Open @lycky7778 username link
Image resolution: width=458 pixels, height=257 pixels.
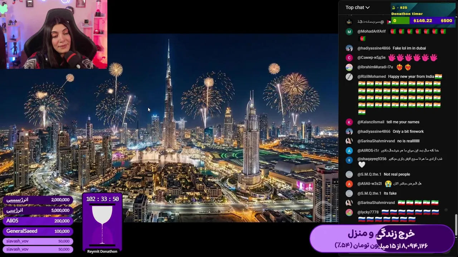pyautogui.click(x=368, y=212)
